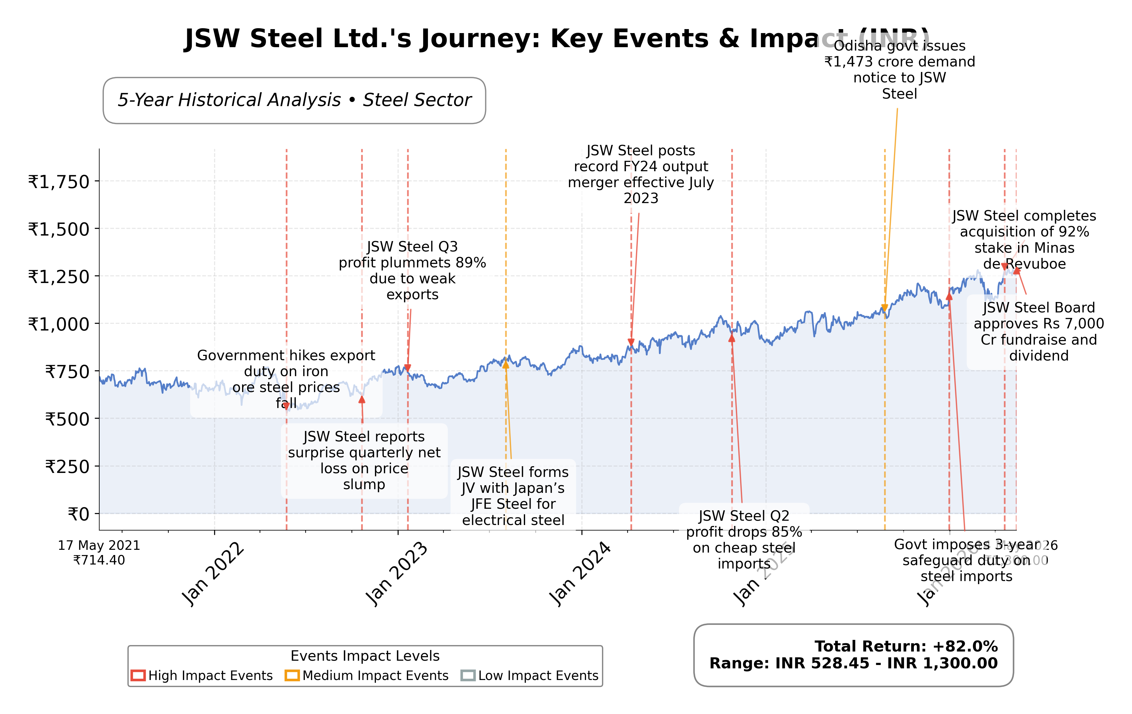Click the red marker on the Minas de Revuboe event
This screenshot has height=714, width=1132.
(x=1005, y=266)
